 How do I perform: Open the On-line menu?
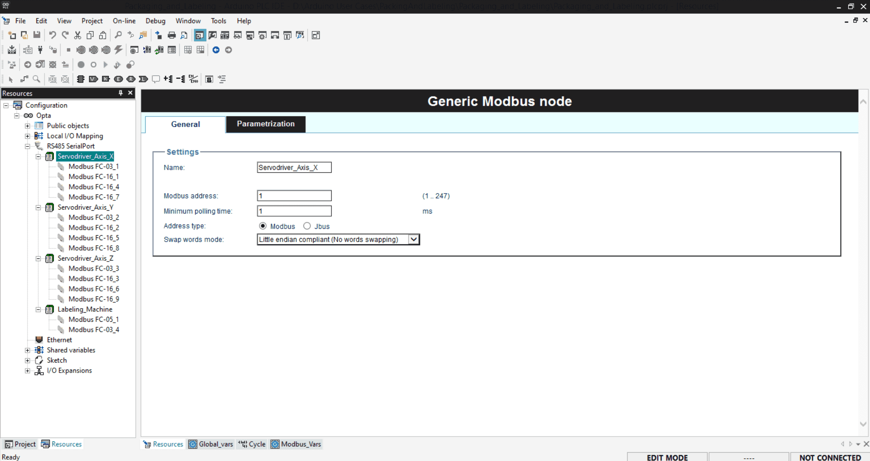(x=123, y=20)
